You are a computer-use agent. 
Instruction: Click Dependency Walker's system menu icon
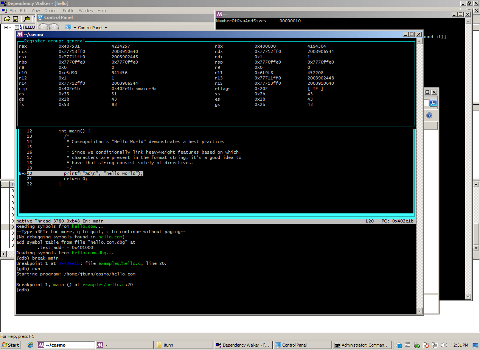3,3
